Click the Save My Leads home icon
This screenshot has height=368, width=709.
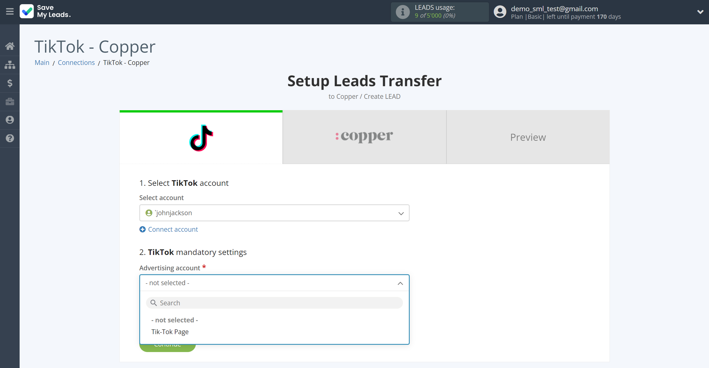[x=10, y=45]
